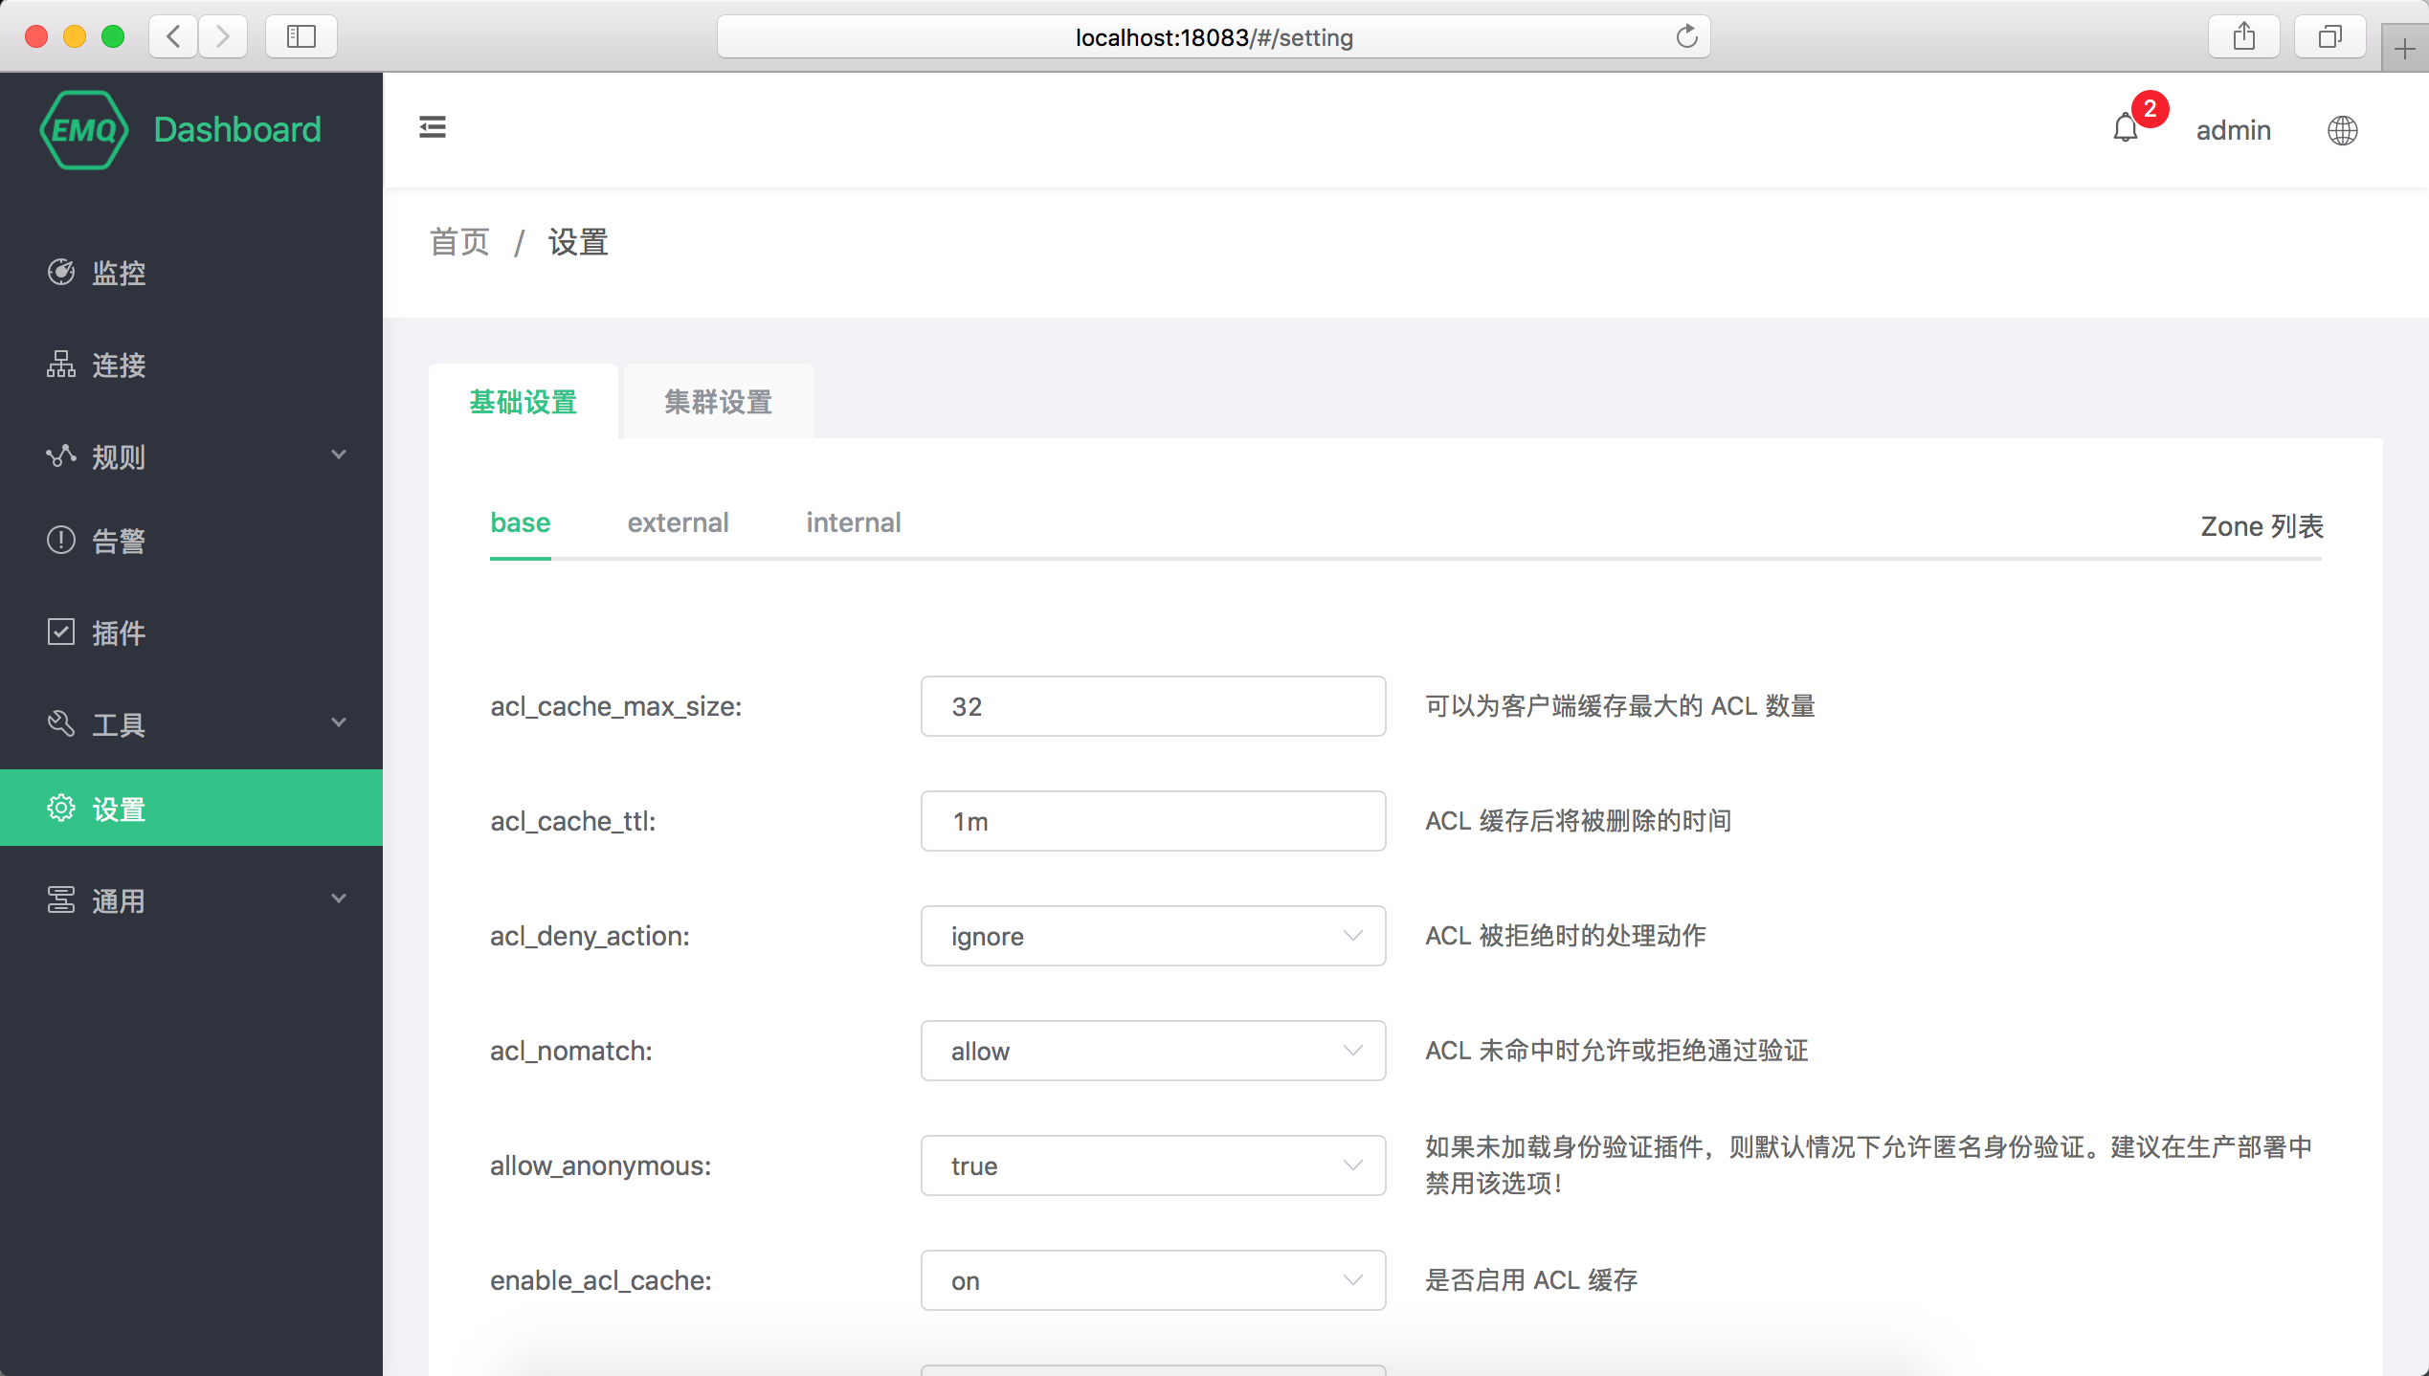The height and width of the screenshot is (1376, 2429).
Task: Toggle the browser sidebar button
Action: pyautogui.click(x=301, y=36)
